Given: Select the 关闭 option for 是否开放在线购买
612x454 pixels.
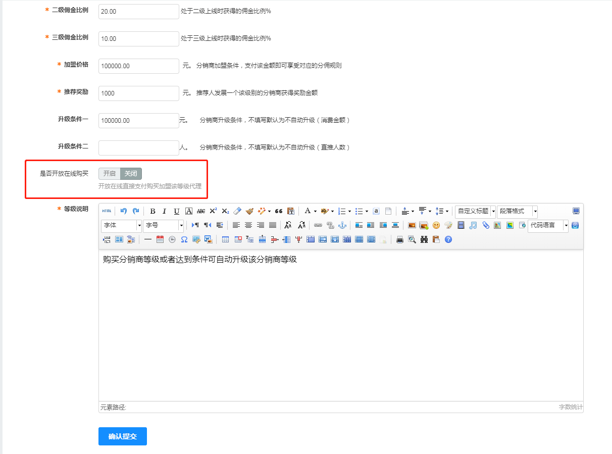Looking at the screenshot, I should click(131, 174).
